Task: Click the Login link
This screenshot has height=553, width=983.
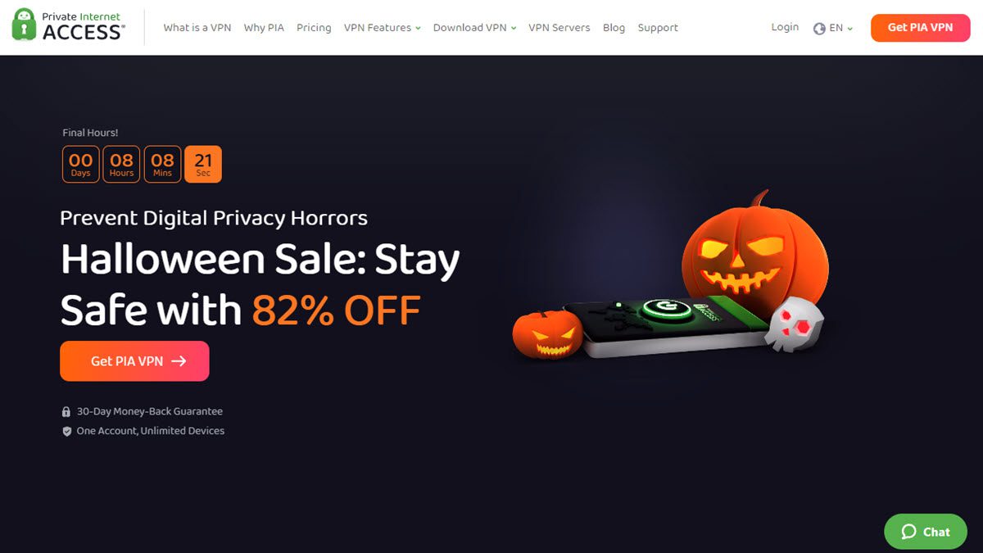Action: (x=785, y=27)
